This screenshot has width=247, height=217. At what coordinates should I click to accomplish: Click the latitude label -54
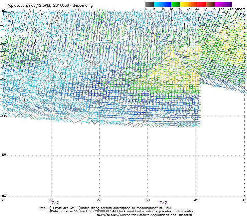3,79
